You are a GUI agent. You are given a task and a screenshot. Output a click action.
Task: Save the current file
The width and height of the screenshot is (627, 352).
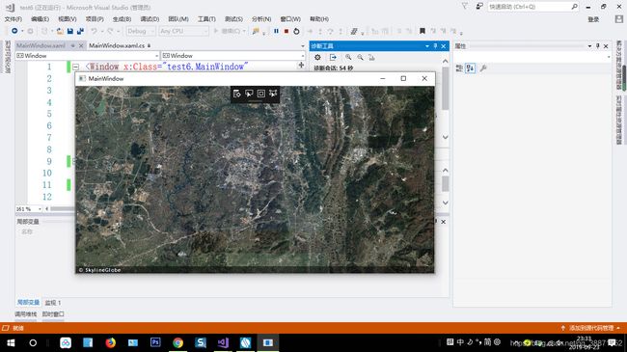(70, 31)
